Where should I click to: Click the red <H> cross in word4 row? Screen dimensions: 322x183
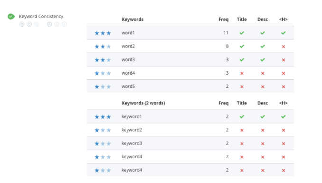284,73
